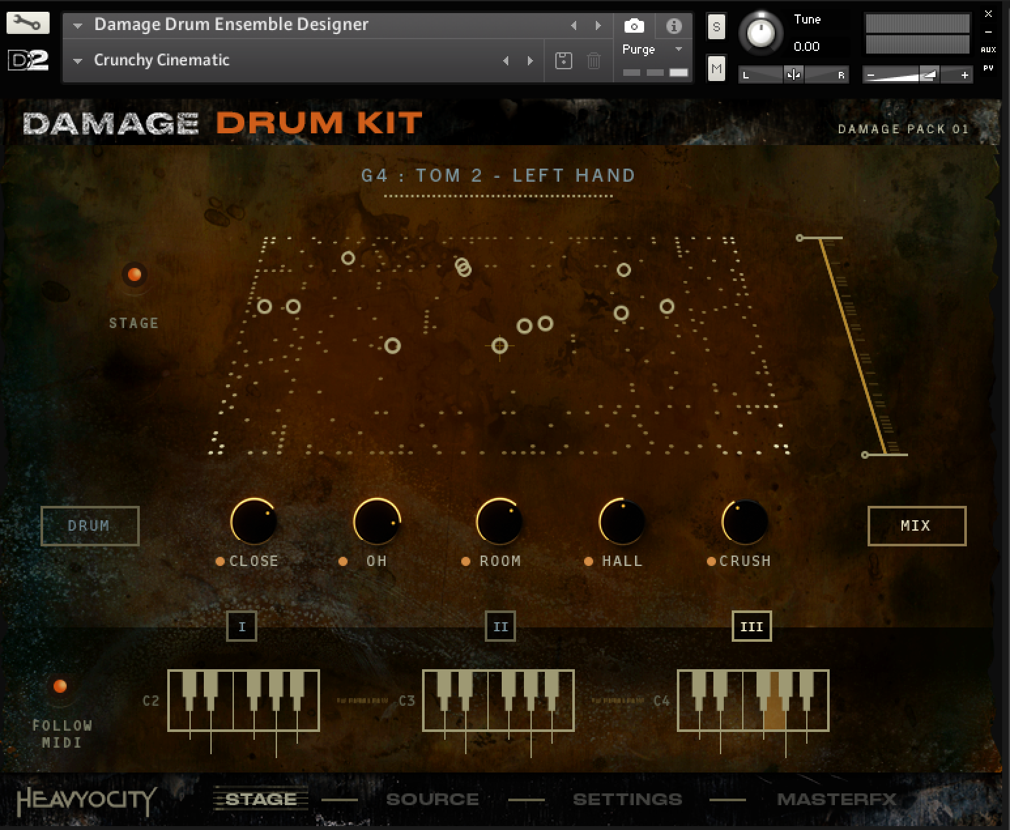The height and width of the screenshot is (830, 1010).
Task: Delete the snapshot with the trash icon
Action: (x=593, y=61)
